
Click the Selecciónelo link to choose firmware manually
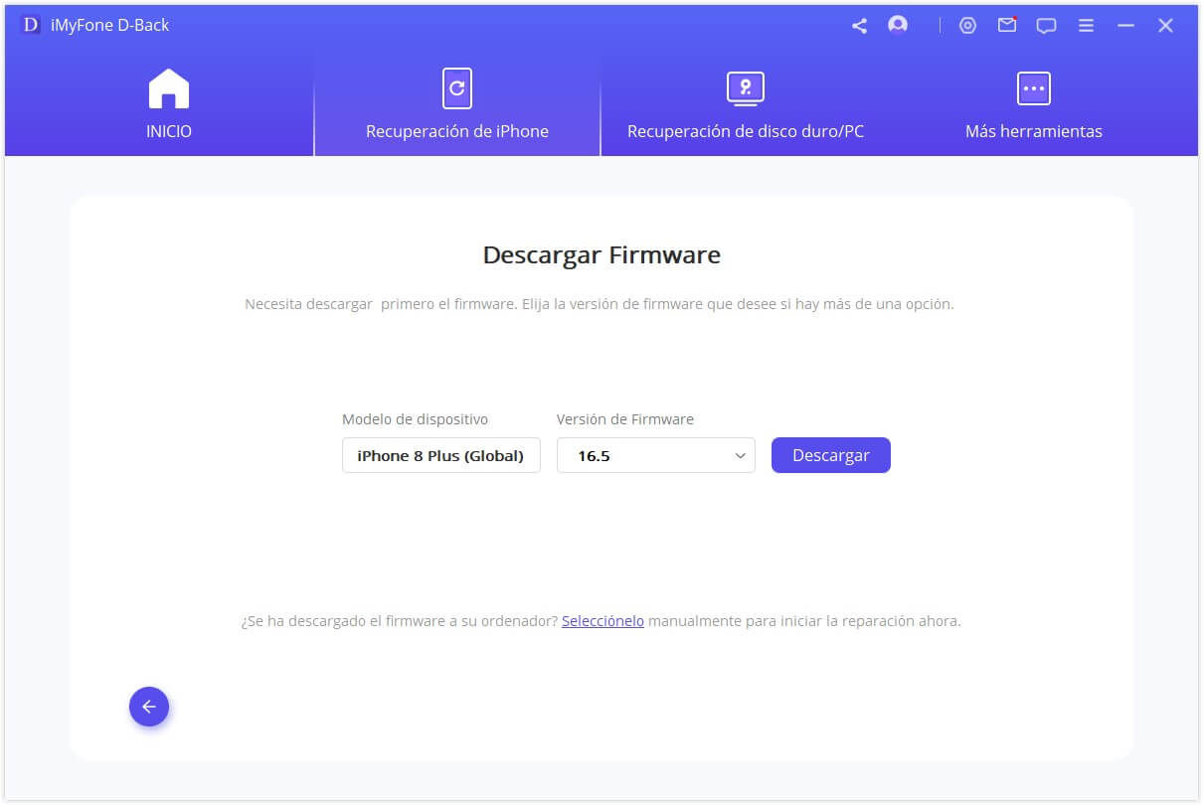[602, 620]
